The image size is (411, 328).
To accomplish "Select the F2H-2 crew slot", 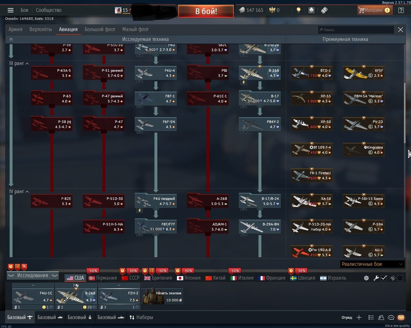I will (119, 296).
